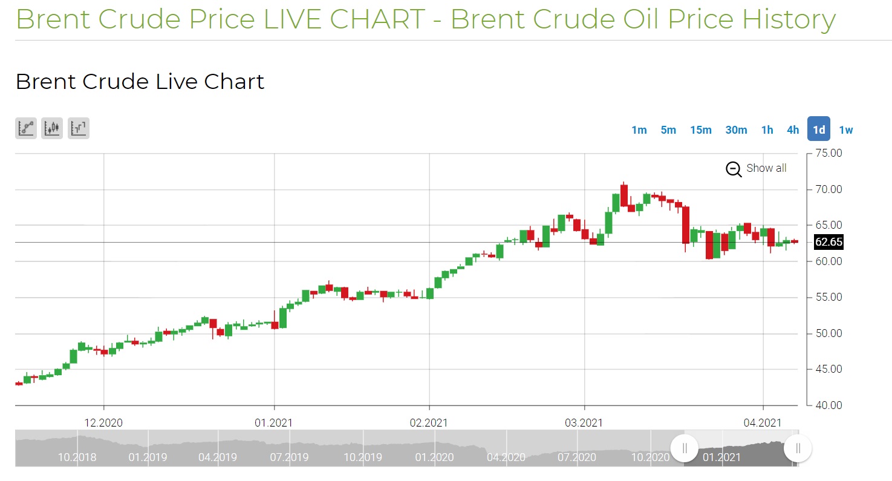The image size is (892, 481).
Task: Click the Show all zoom-out magnifier icon
Action: [x=734, y=169]
